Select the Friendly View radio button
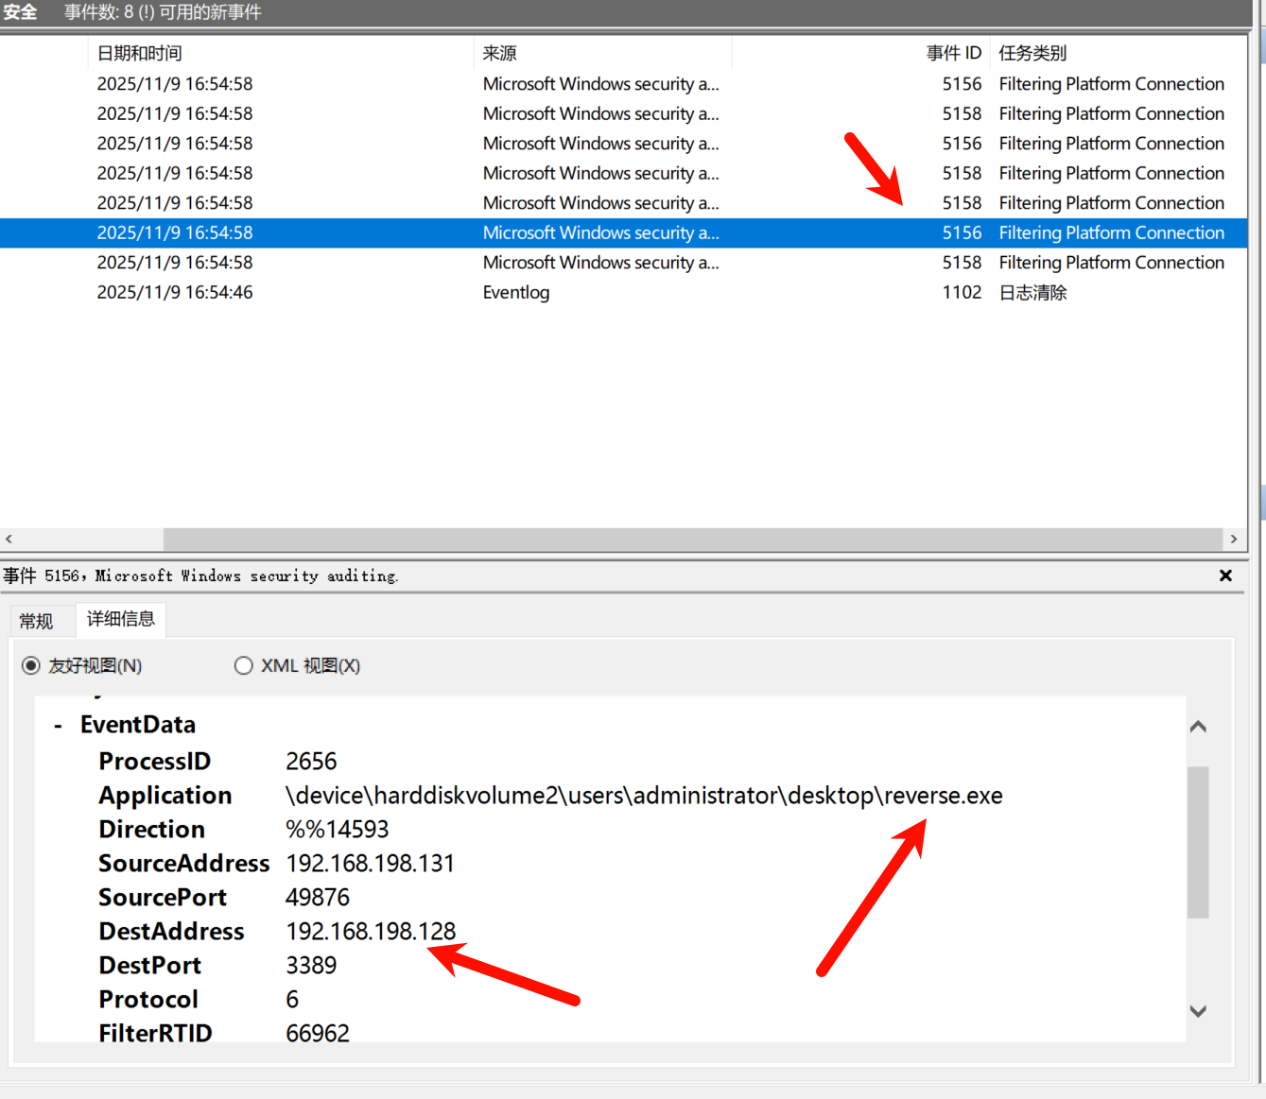The height and width of the screenshot is (1099, 1266). [x=31, y=666]
